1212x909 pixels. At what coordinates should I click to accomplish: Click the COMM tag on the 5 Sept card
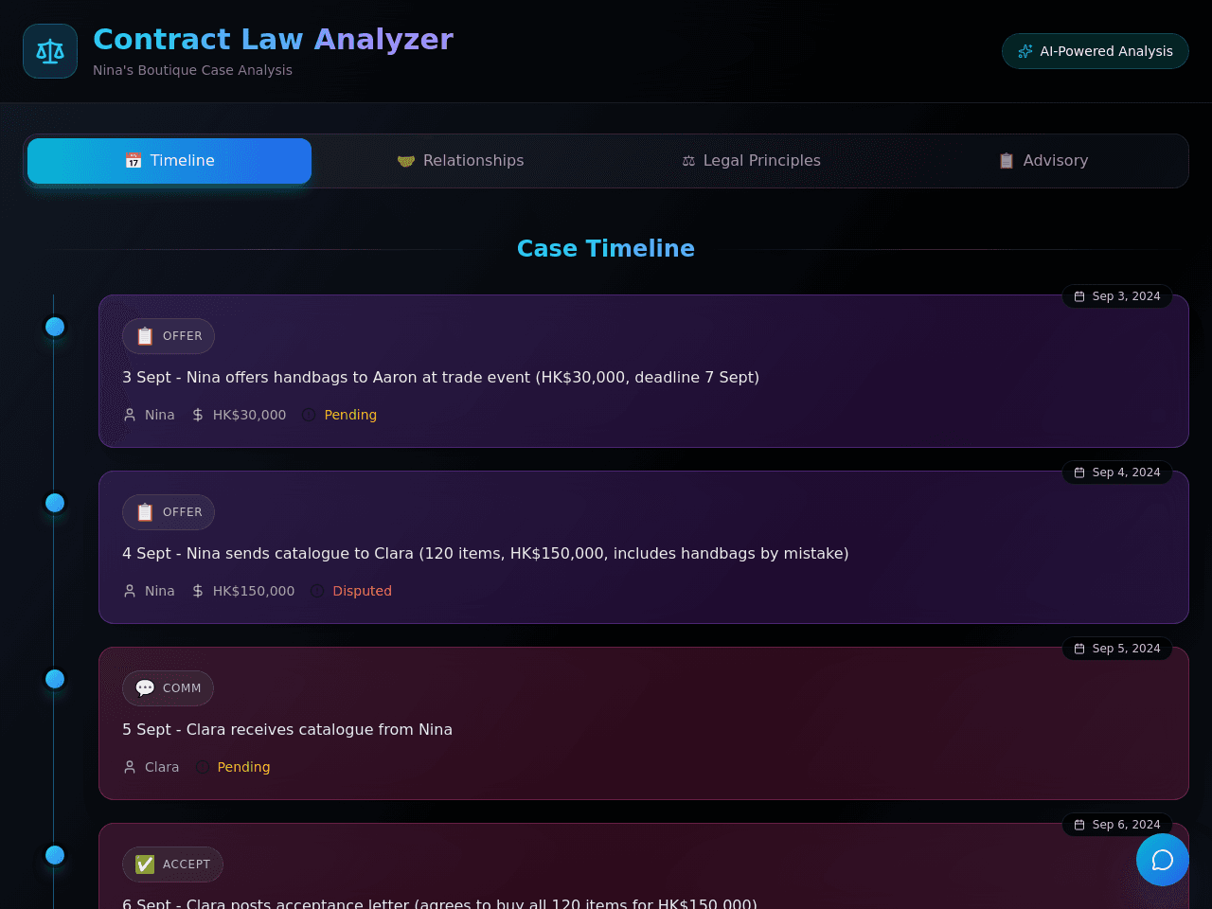pyautogui.click(x=168, y=688)
